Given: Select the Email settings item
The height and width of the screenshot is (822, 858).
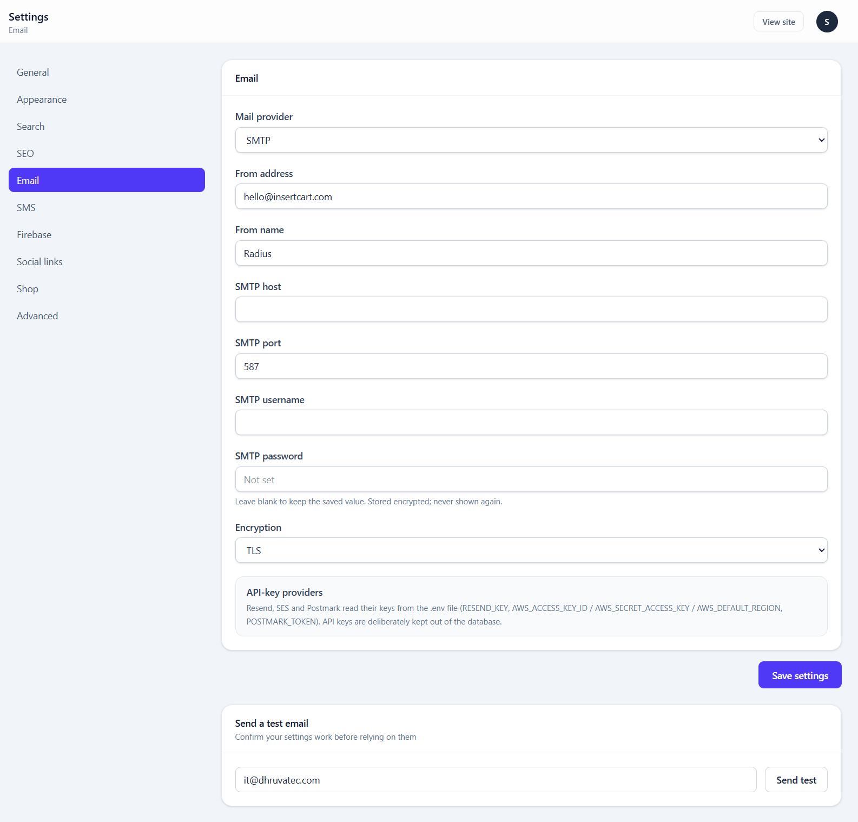Looking at the screenshot, I should click(107, 180).
